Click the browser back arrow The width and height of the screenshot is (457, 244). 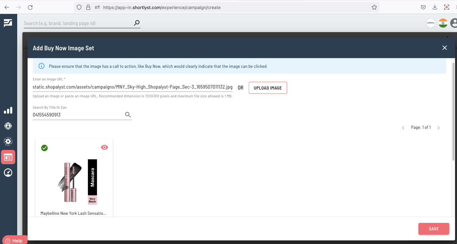click(x=7, y=7)
